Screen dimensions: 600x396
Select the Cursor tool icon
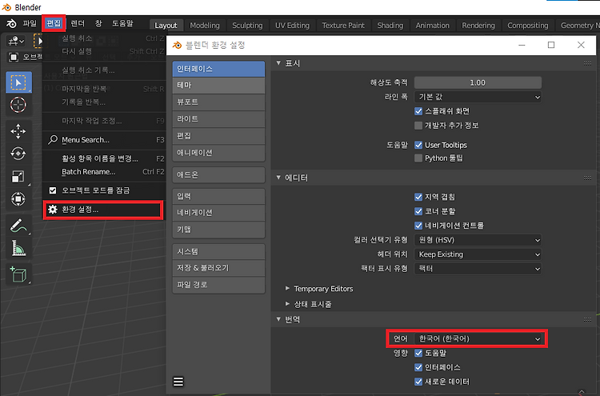tap(18, 105)
